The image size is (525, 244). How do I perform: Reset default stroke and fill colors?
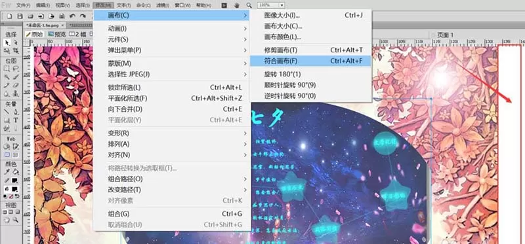pos(5,196)
